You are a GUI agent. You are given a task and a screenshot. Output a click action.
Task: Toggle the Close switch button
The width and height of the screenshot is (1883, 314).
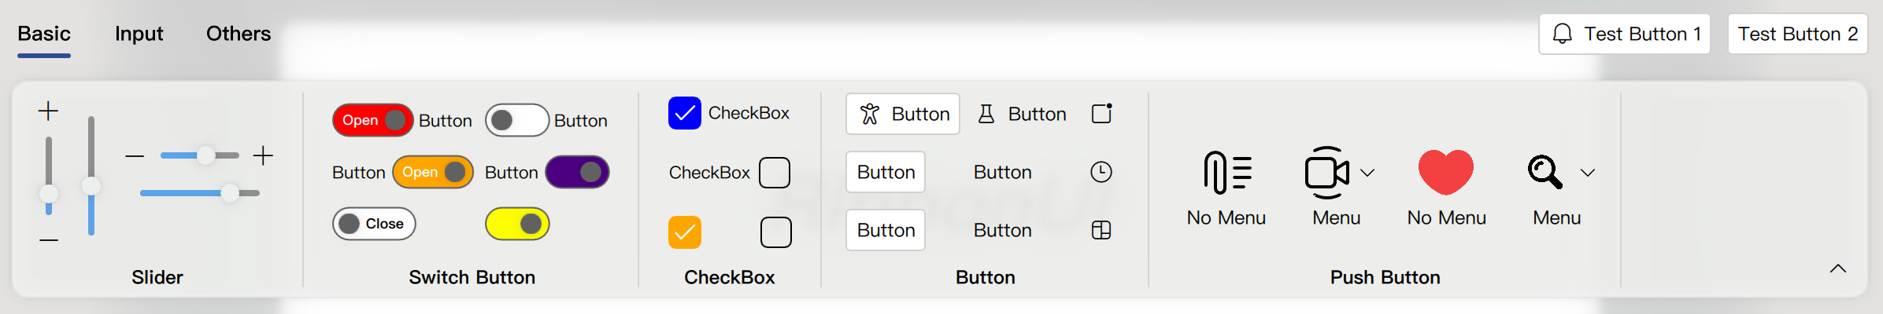click(x=374, y=224)
